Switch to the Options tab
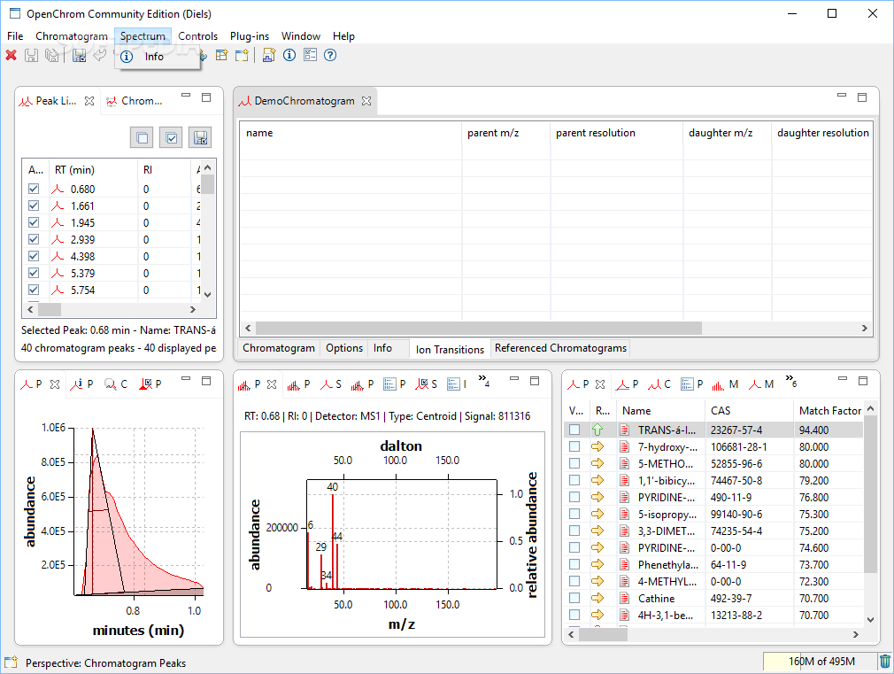 pos(344,348)
